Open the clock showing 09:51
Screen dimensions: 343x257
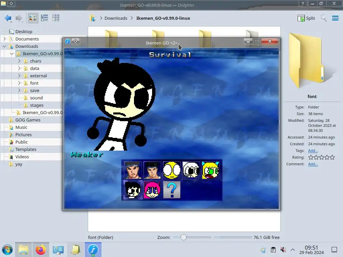pos(312,250)
